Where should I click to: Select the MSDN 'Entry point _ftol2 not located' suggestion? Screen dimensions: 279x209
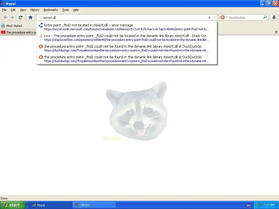(127, 27)
